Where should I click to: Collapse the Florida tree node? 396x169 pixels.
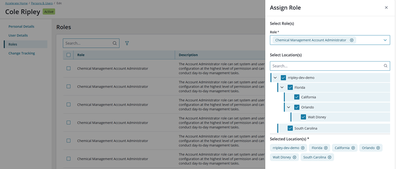(x=282, y=88)
